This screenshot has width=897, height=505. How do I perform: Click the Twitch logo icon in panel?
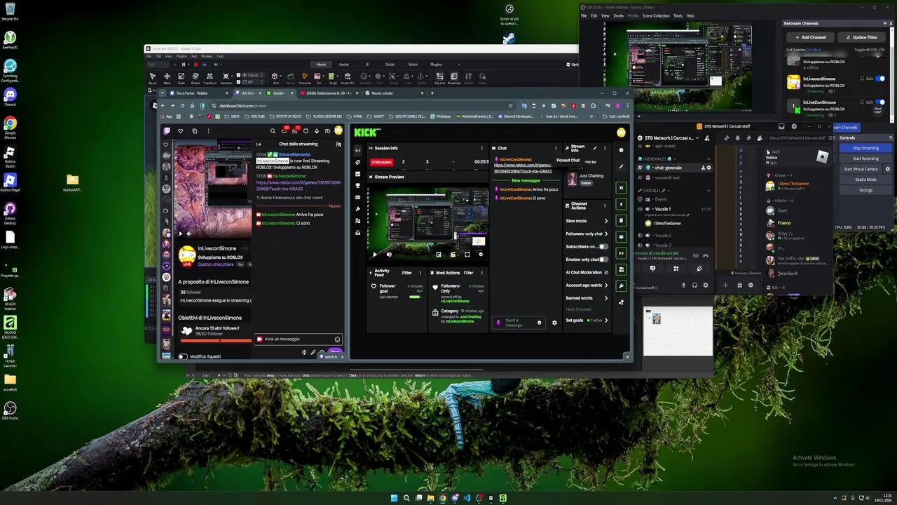click(x=166, y=130)
